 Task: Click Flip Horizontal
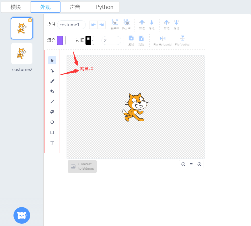163,41
